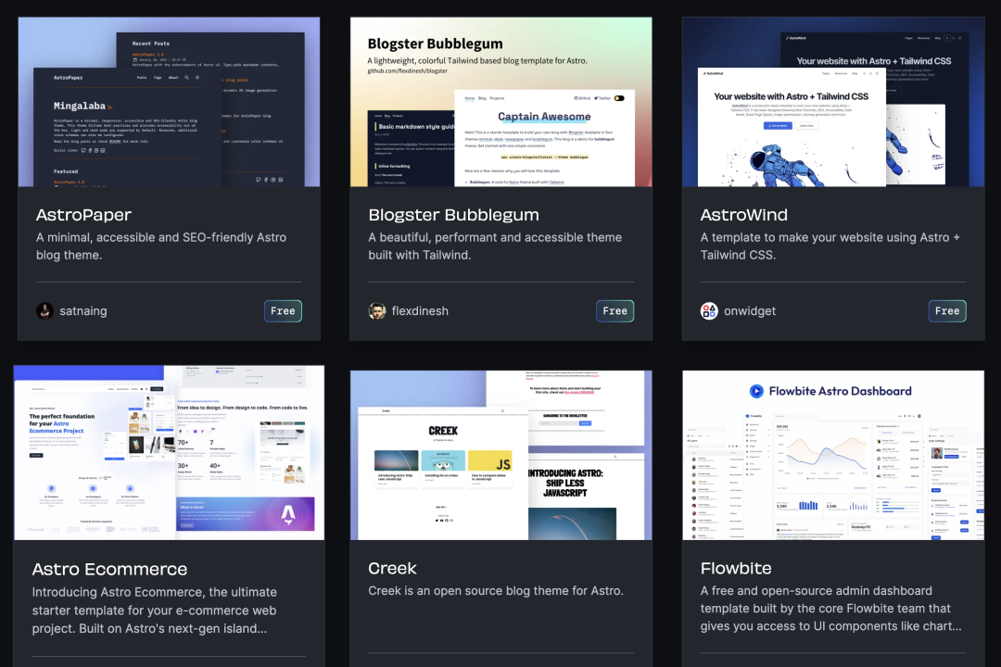
Task: Open the Astro Ecommerce preview thumbnail
Action: [x=170, y=452]
